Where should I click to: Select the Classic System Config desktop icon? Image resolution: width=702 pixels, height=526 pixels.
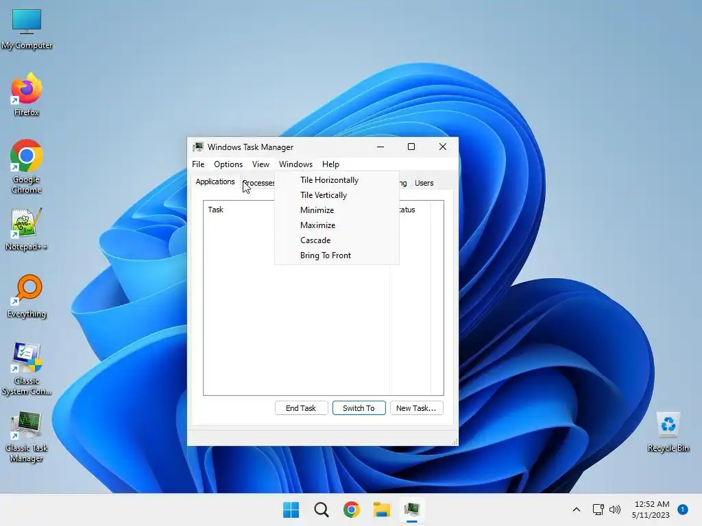click(x=27, y=368)
